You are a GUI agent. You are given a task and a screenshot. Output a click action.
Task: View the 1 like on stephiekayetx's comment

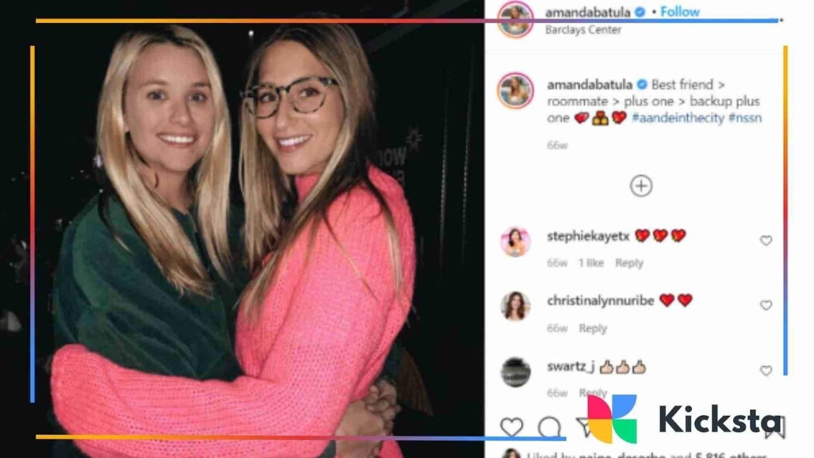pyautogui.click(x=590, y=263)
